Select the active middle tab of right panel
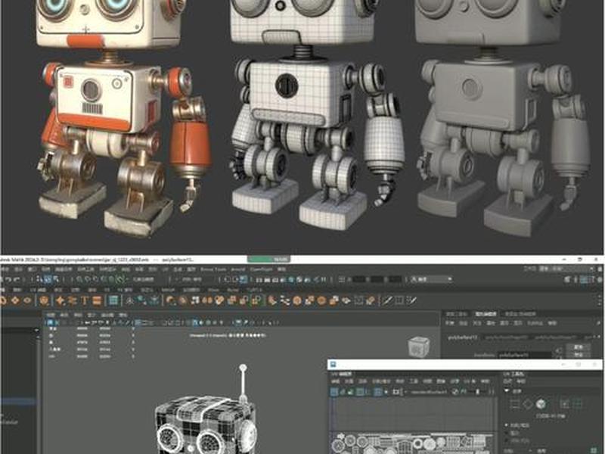 pyautogui.click(x=486, y=314)
